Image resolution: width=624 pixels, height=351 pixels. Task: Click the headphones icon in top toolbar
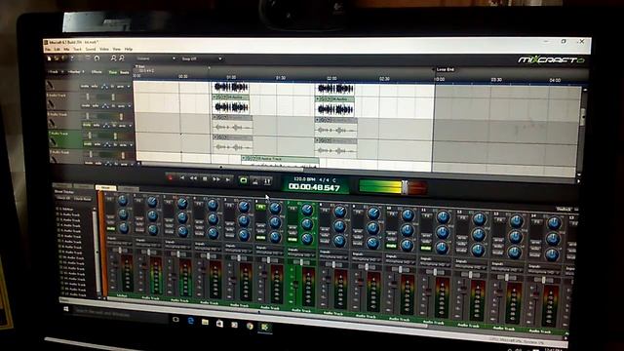pyautogui.click(x=97, y=58)
